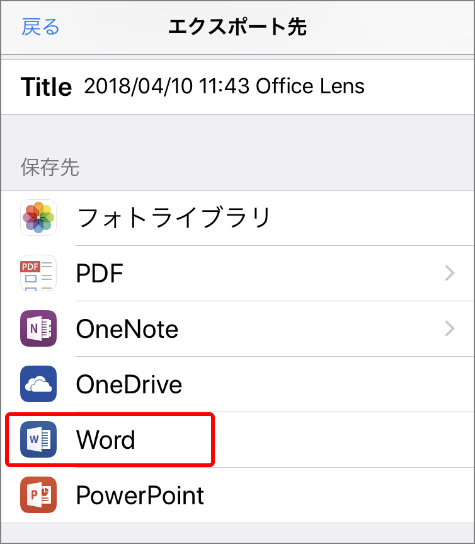The image size is (475, 544).
Task: Tap the OneDrive cloud icon
Action: point(38,384)
